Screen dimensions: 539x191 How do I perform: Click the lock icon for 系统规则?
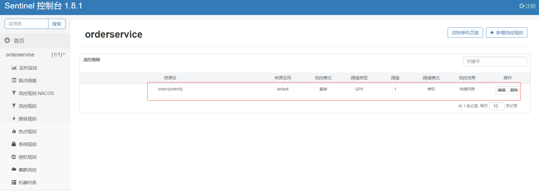click(14, 144)
